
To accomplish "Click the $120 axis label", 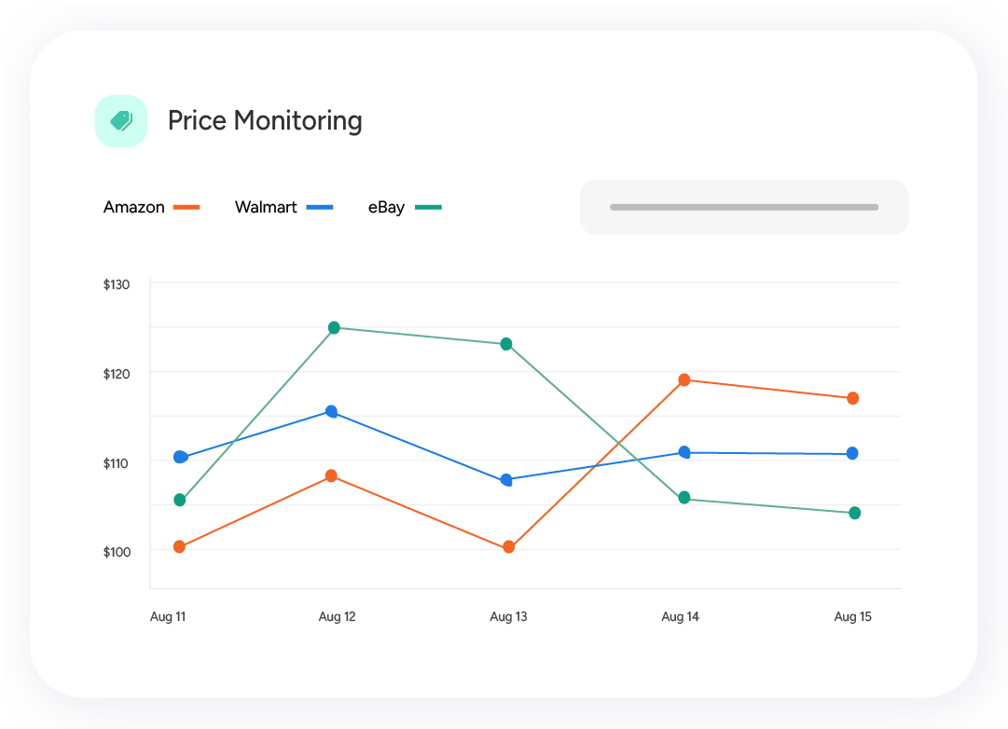I will coord(117,374).
